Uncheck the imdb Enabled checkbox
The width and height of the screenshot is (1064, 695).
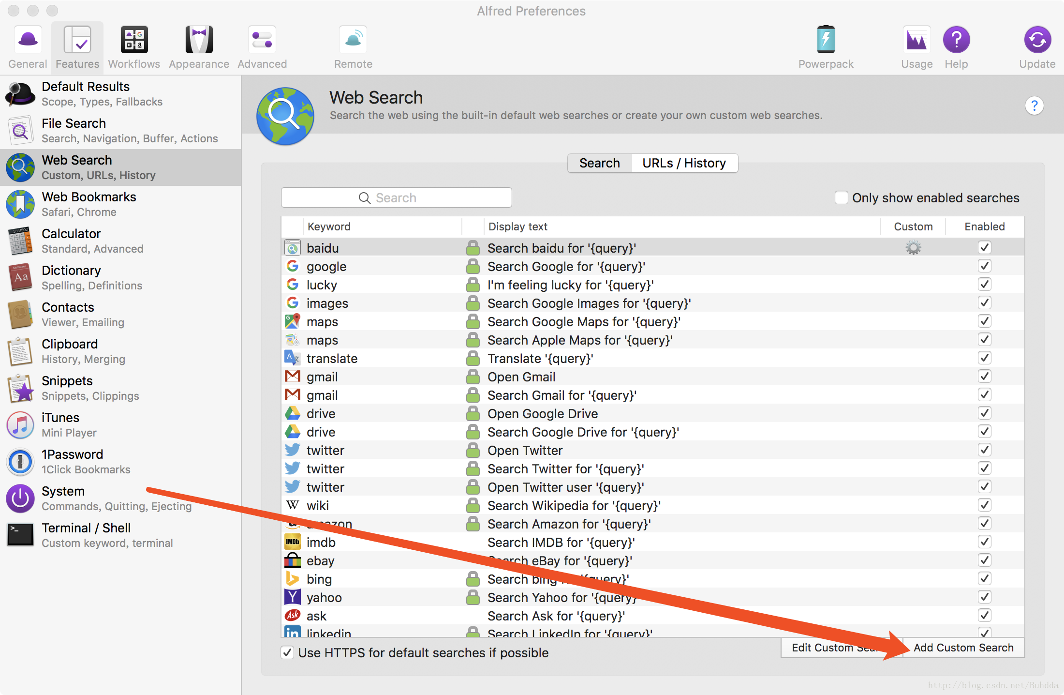pyautogui.click(x=984, y=542)
